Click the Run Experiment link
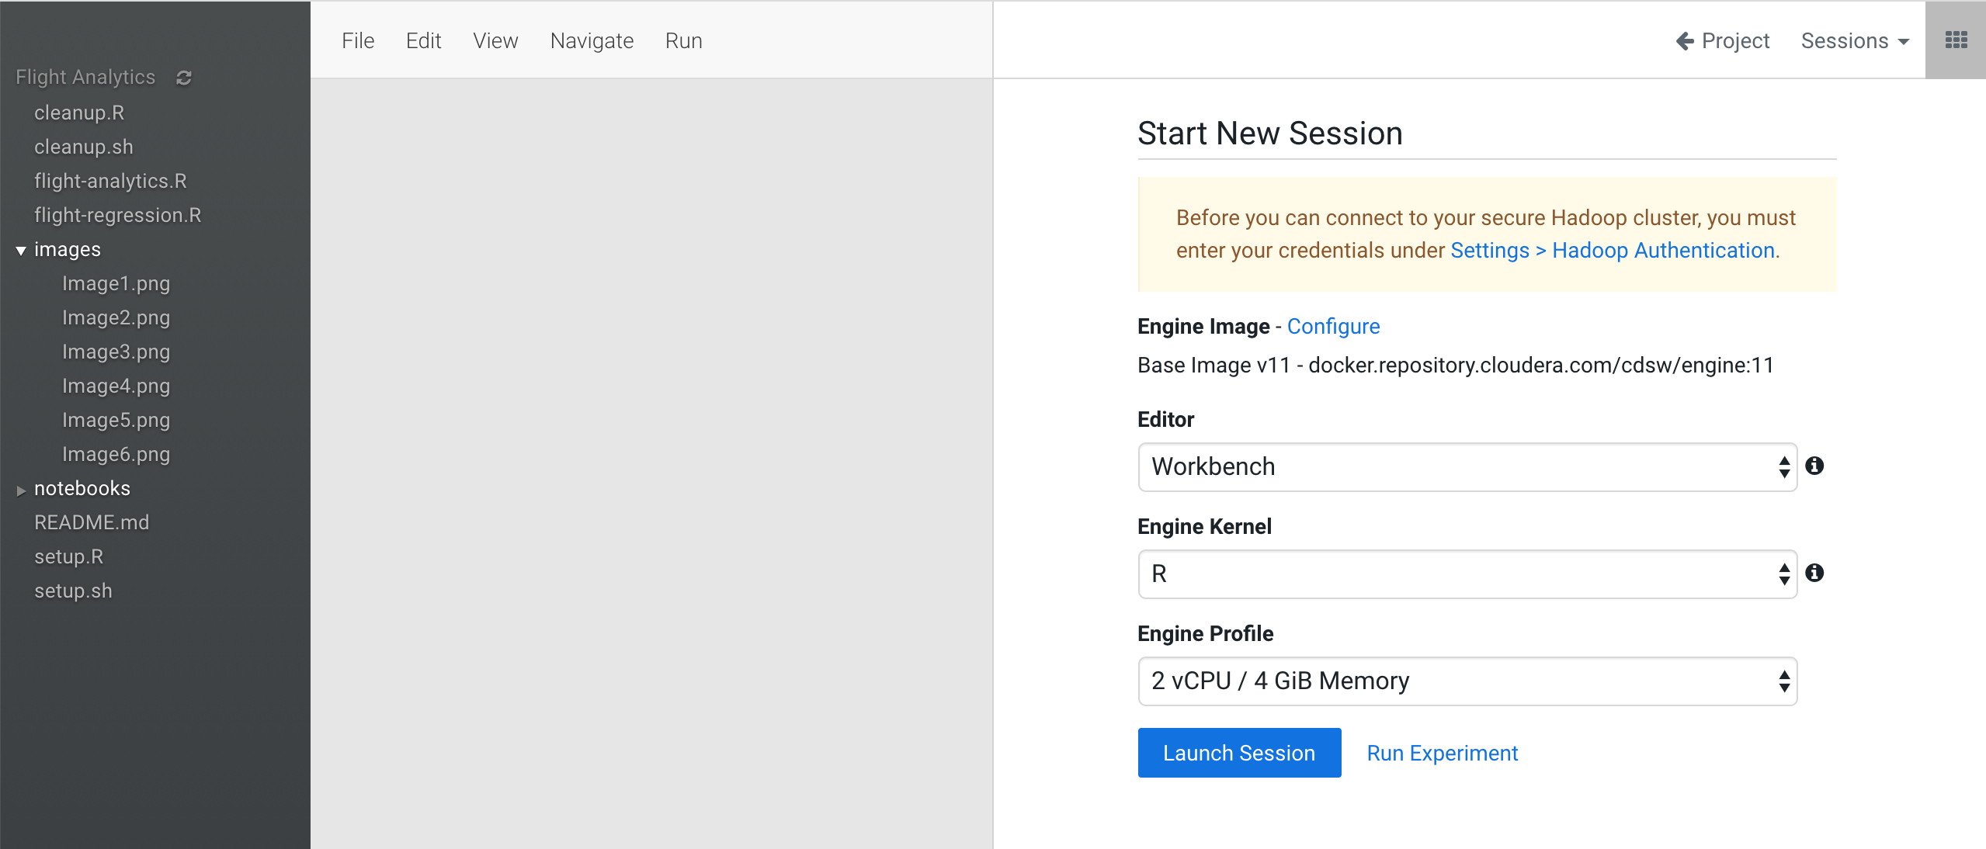The width and height of the screenshot is (1986, 849). pos(1442,753)
